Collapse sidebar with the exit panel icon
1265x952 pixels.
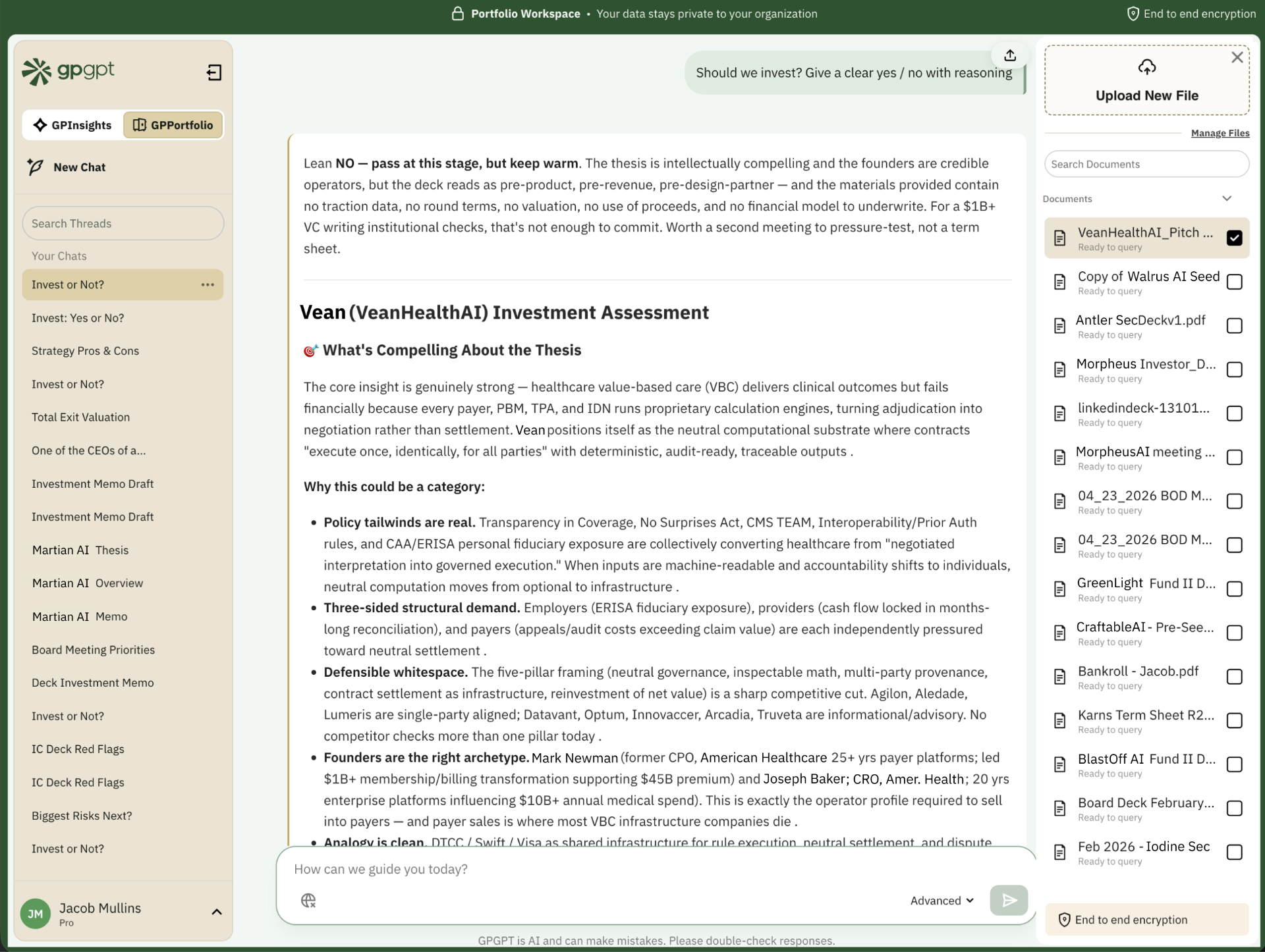click(x=214, y=72)
